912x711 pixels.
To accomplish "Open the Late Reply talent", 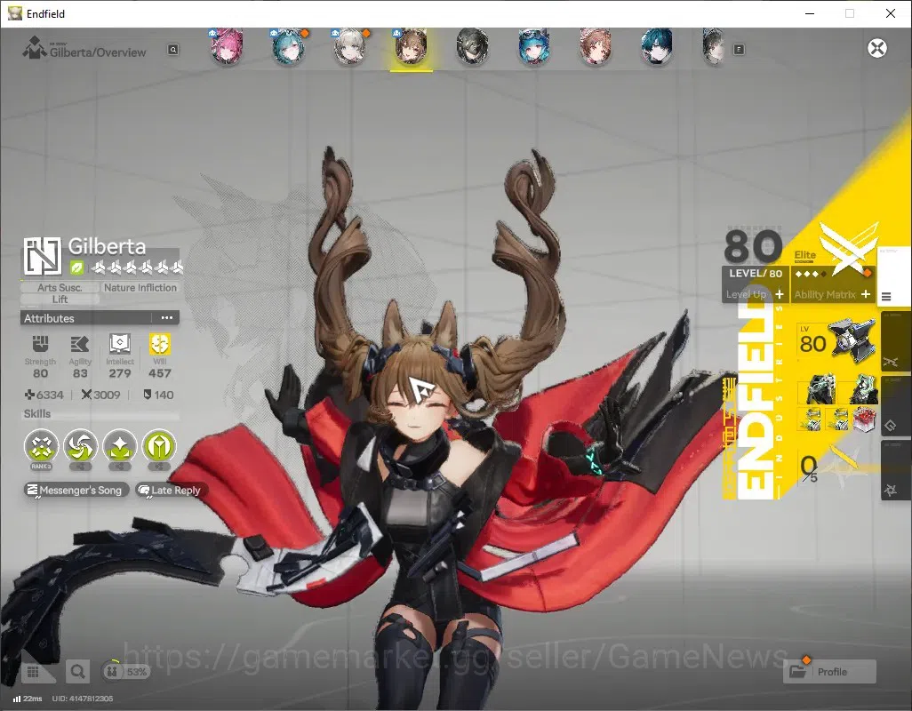I will tap(170, 490).
